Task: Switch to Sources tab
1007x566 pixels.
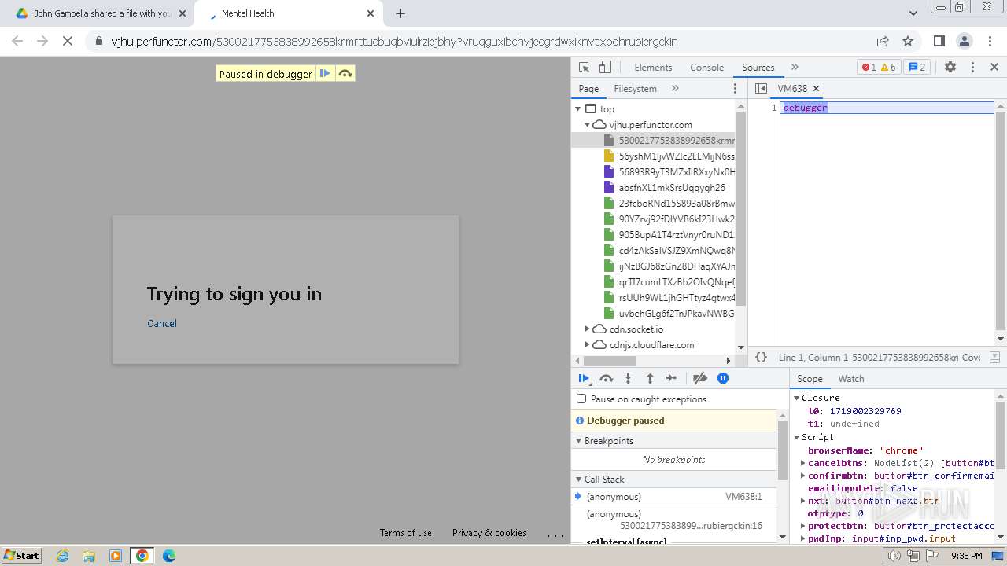Action: 758,68
